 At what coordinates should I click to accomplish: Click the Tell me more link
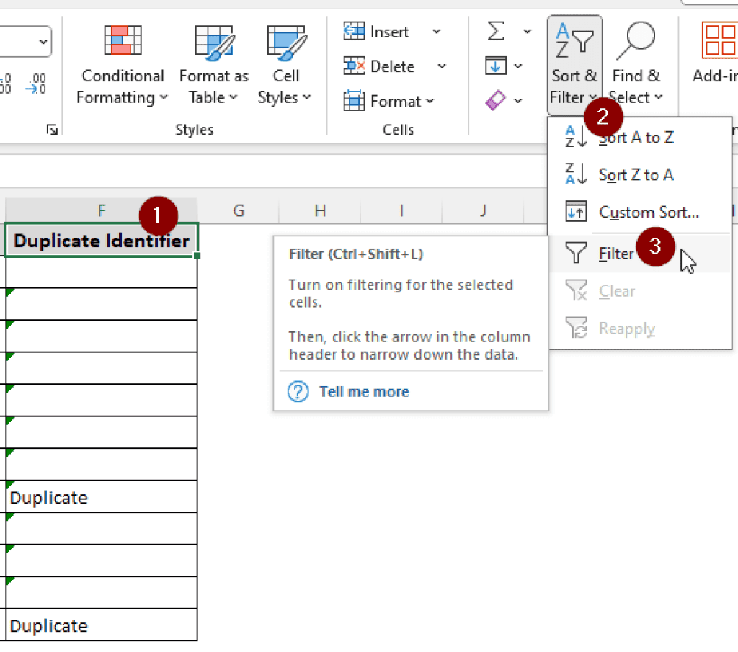[x=364, y=391]
